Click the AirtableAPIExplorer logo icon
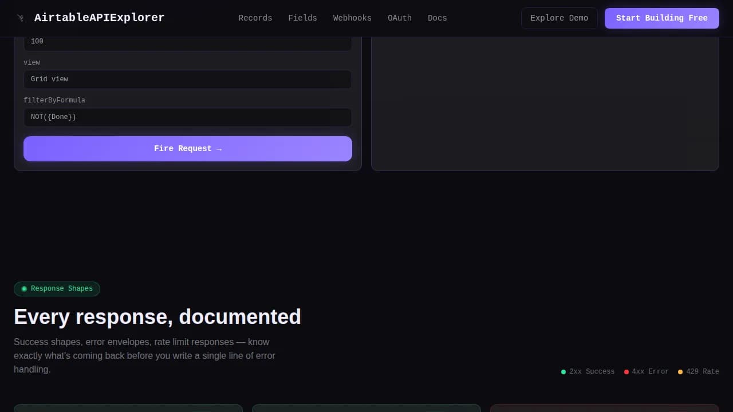The height and width of the screenshot is (412, 733). (x=21, y=18)
